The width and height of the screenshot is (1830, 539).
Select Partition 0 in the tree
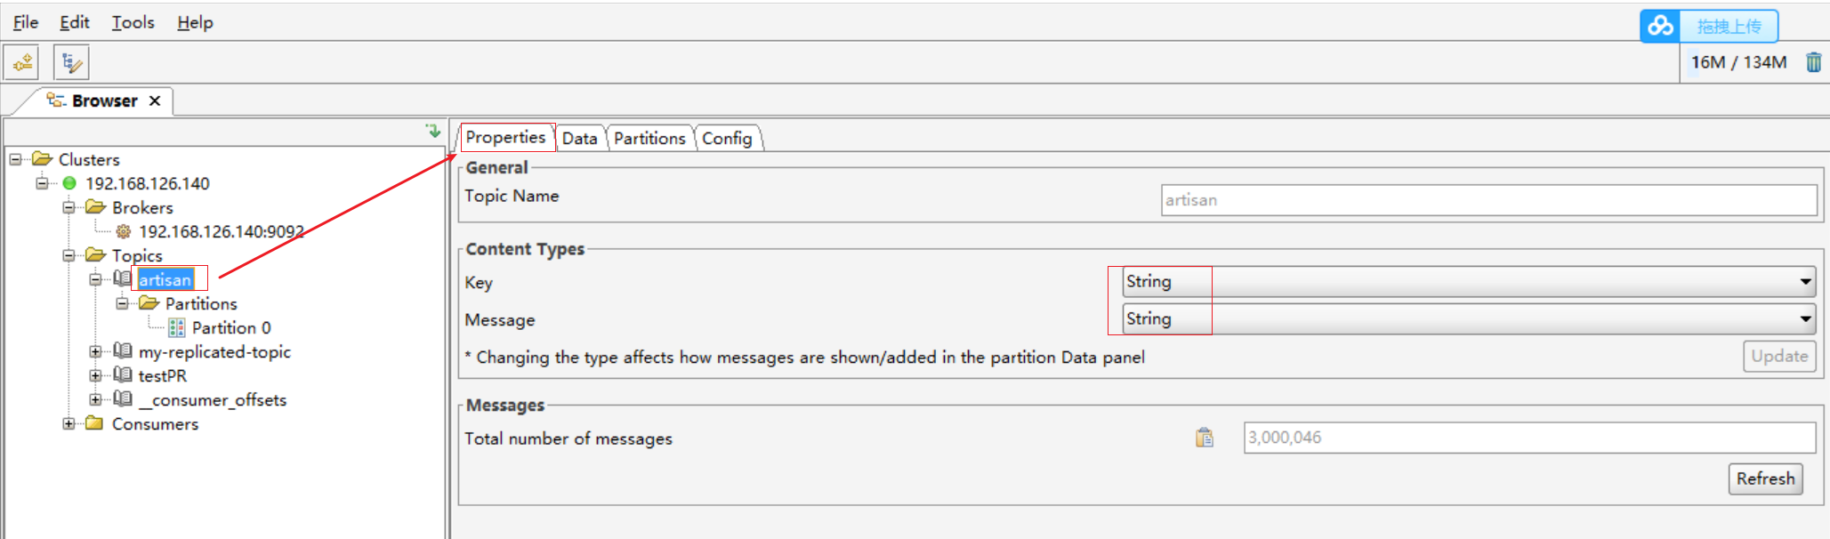click(231, 327)
